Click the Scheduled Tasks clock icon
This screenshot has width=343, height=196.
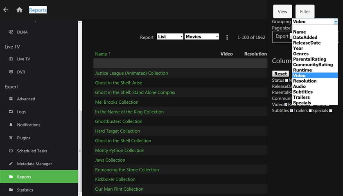11,151
